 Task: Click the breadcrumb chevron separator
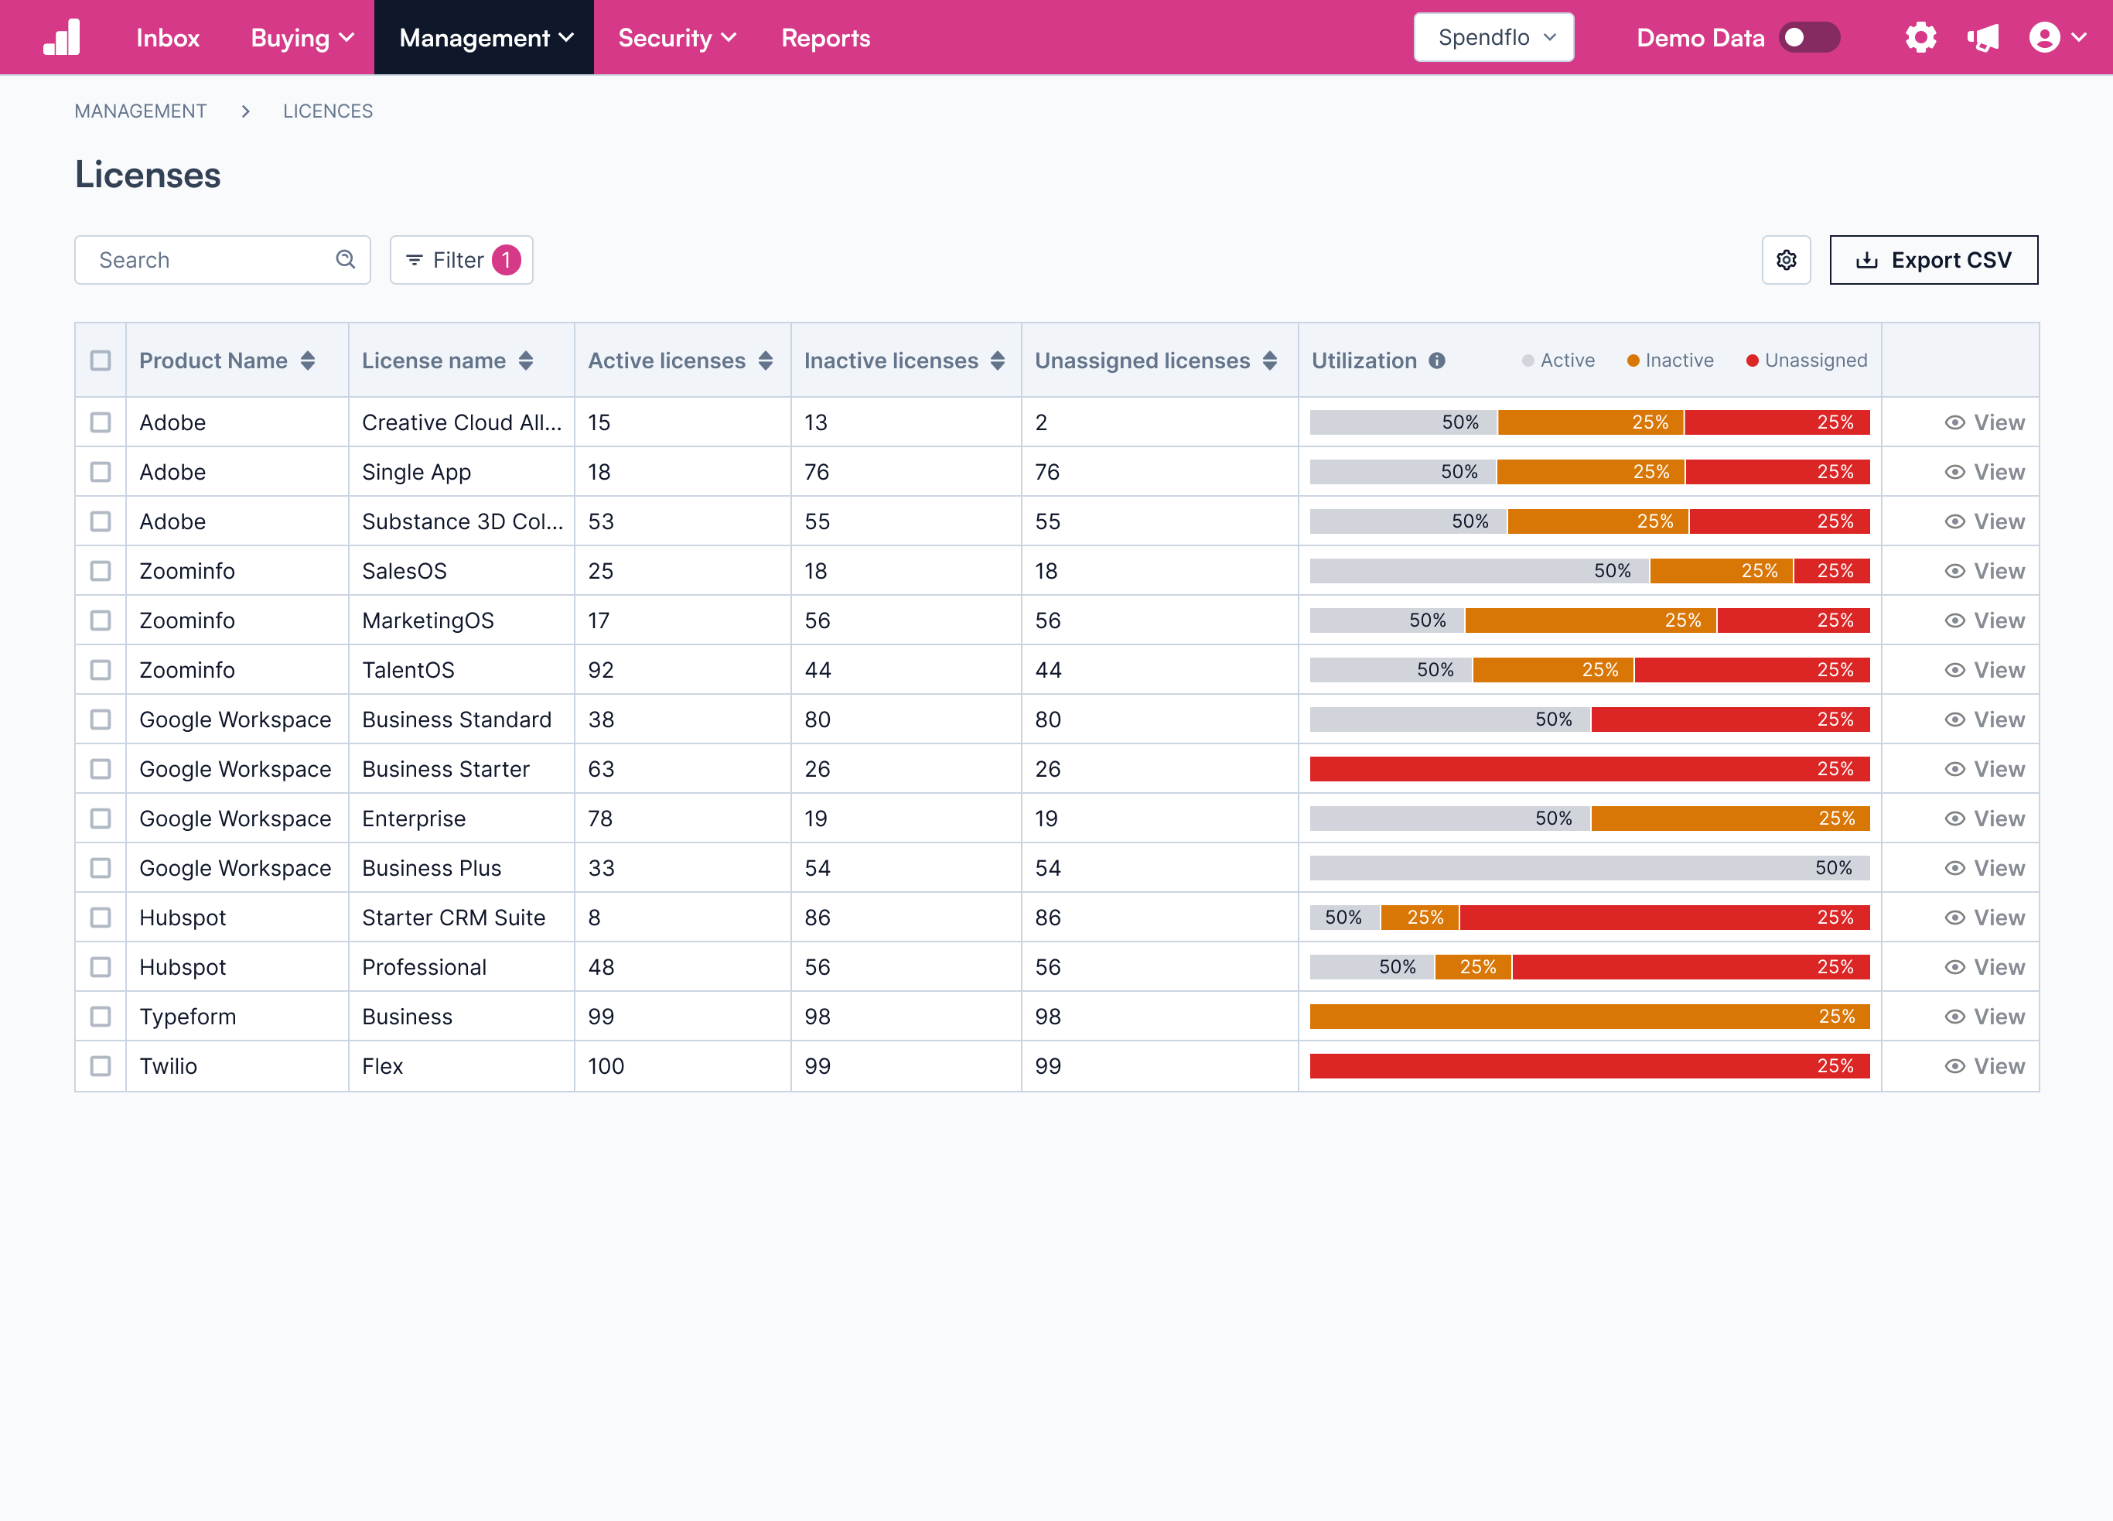coord(245,111)
